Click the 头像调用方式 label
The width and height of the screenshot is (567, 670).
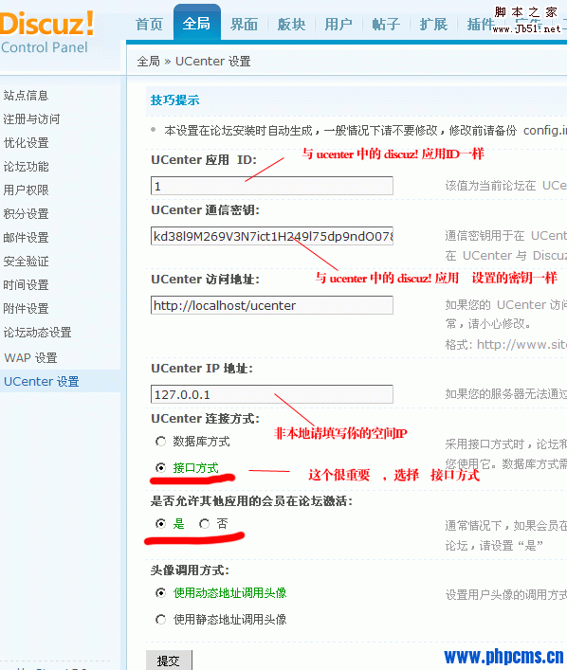190,570
